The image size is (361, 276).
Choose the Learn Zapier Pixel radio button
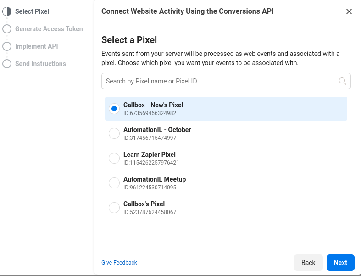114,158
